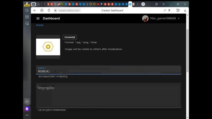This screenshot has width=212, height=119.
Task: Click the 'Dashboard' header title
Action: coord(51,19)
